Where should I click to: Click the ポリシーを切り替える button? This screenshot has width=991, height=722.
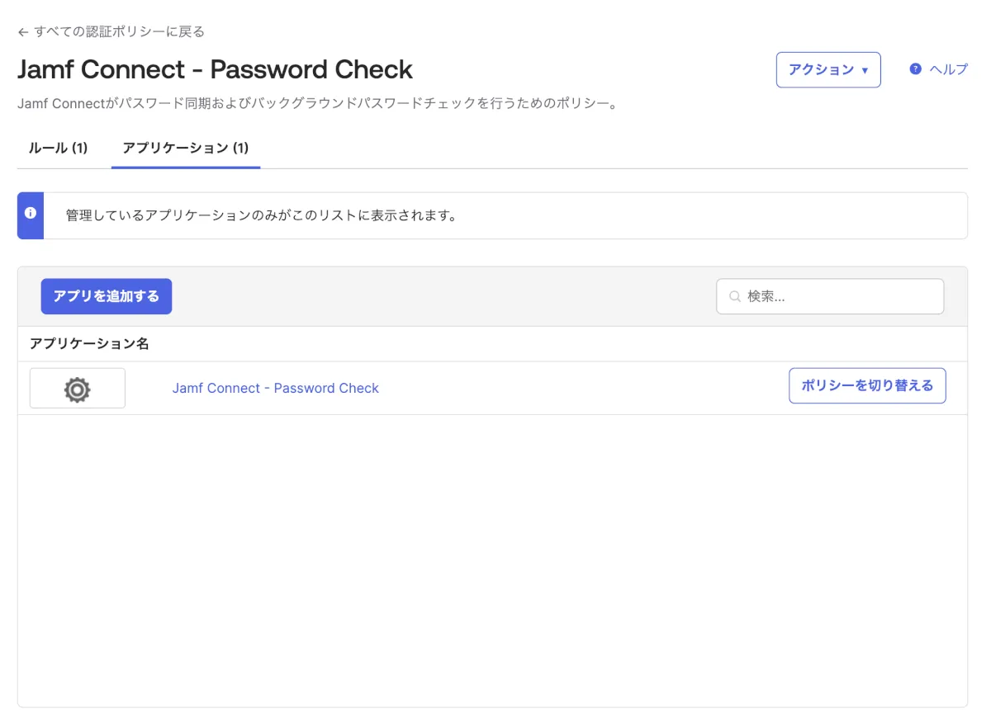pyautogui.click(x=867, y=385)
